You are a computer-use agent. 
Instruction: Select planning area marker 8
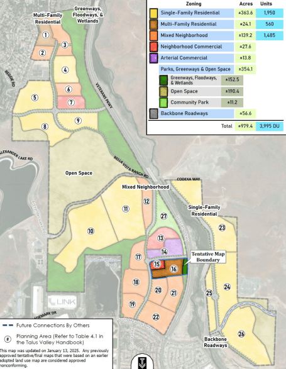pyautogui.click(x=45, y=126)
